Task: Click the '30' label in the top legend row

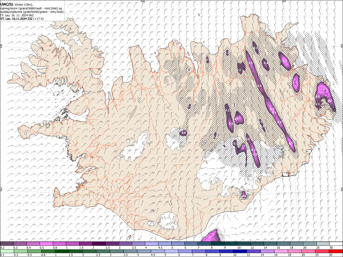Action: point(331,248)
